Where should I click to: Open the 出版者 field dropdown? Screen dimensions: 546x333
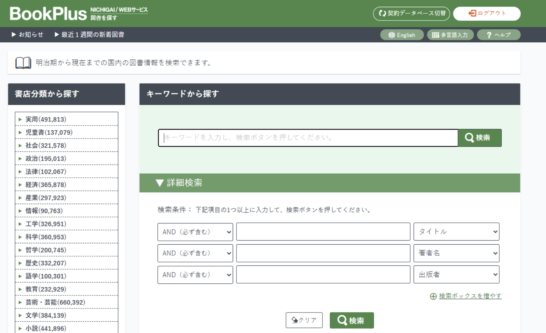(x=456, y=275)
